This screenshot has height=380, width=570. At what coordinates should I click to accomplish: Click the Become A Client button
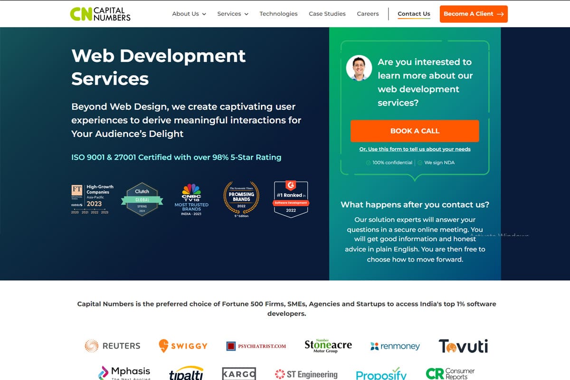pos(474,14)
